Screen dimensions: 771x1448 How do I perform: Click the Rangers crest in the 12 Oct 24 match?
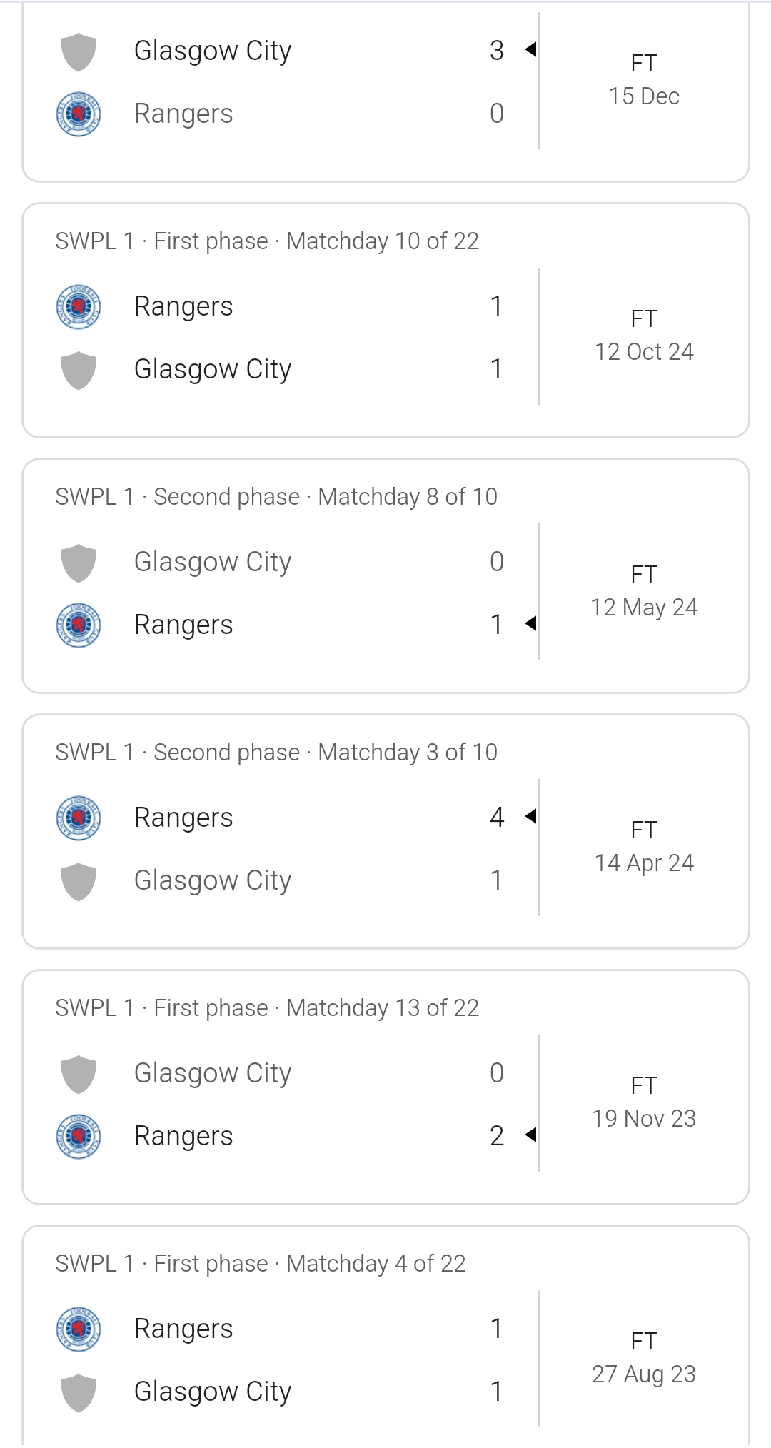click(79, 307)
